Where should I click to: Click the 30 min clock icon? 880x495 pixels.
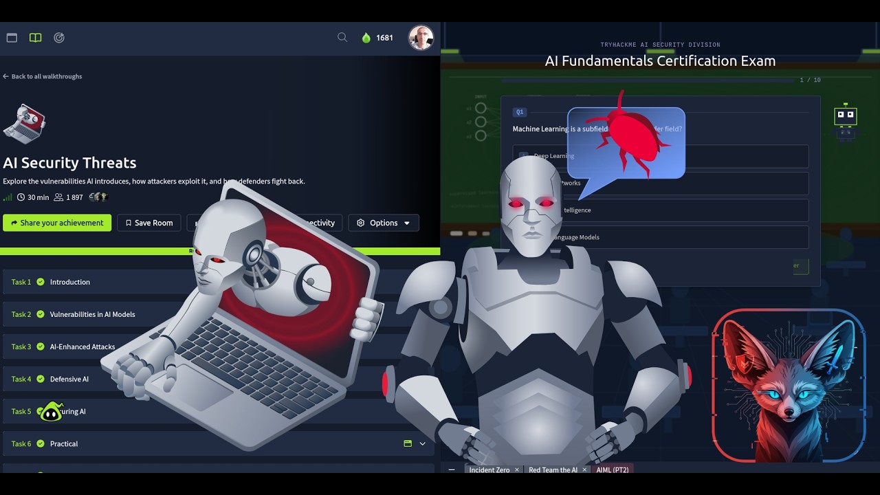click(x=21, y=197)
